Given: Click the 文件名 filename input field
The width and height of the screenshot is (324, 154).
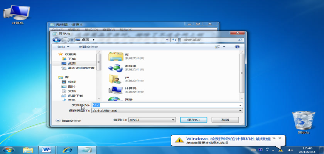Looking at the screenshot, I should (x=166, y=105).
